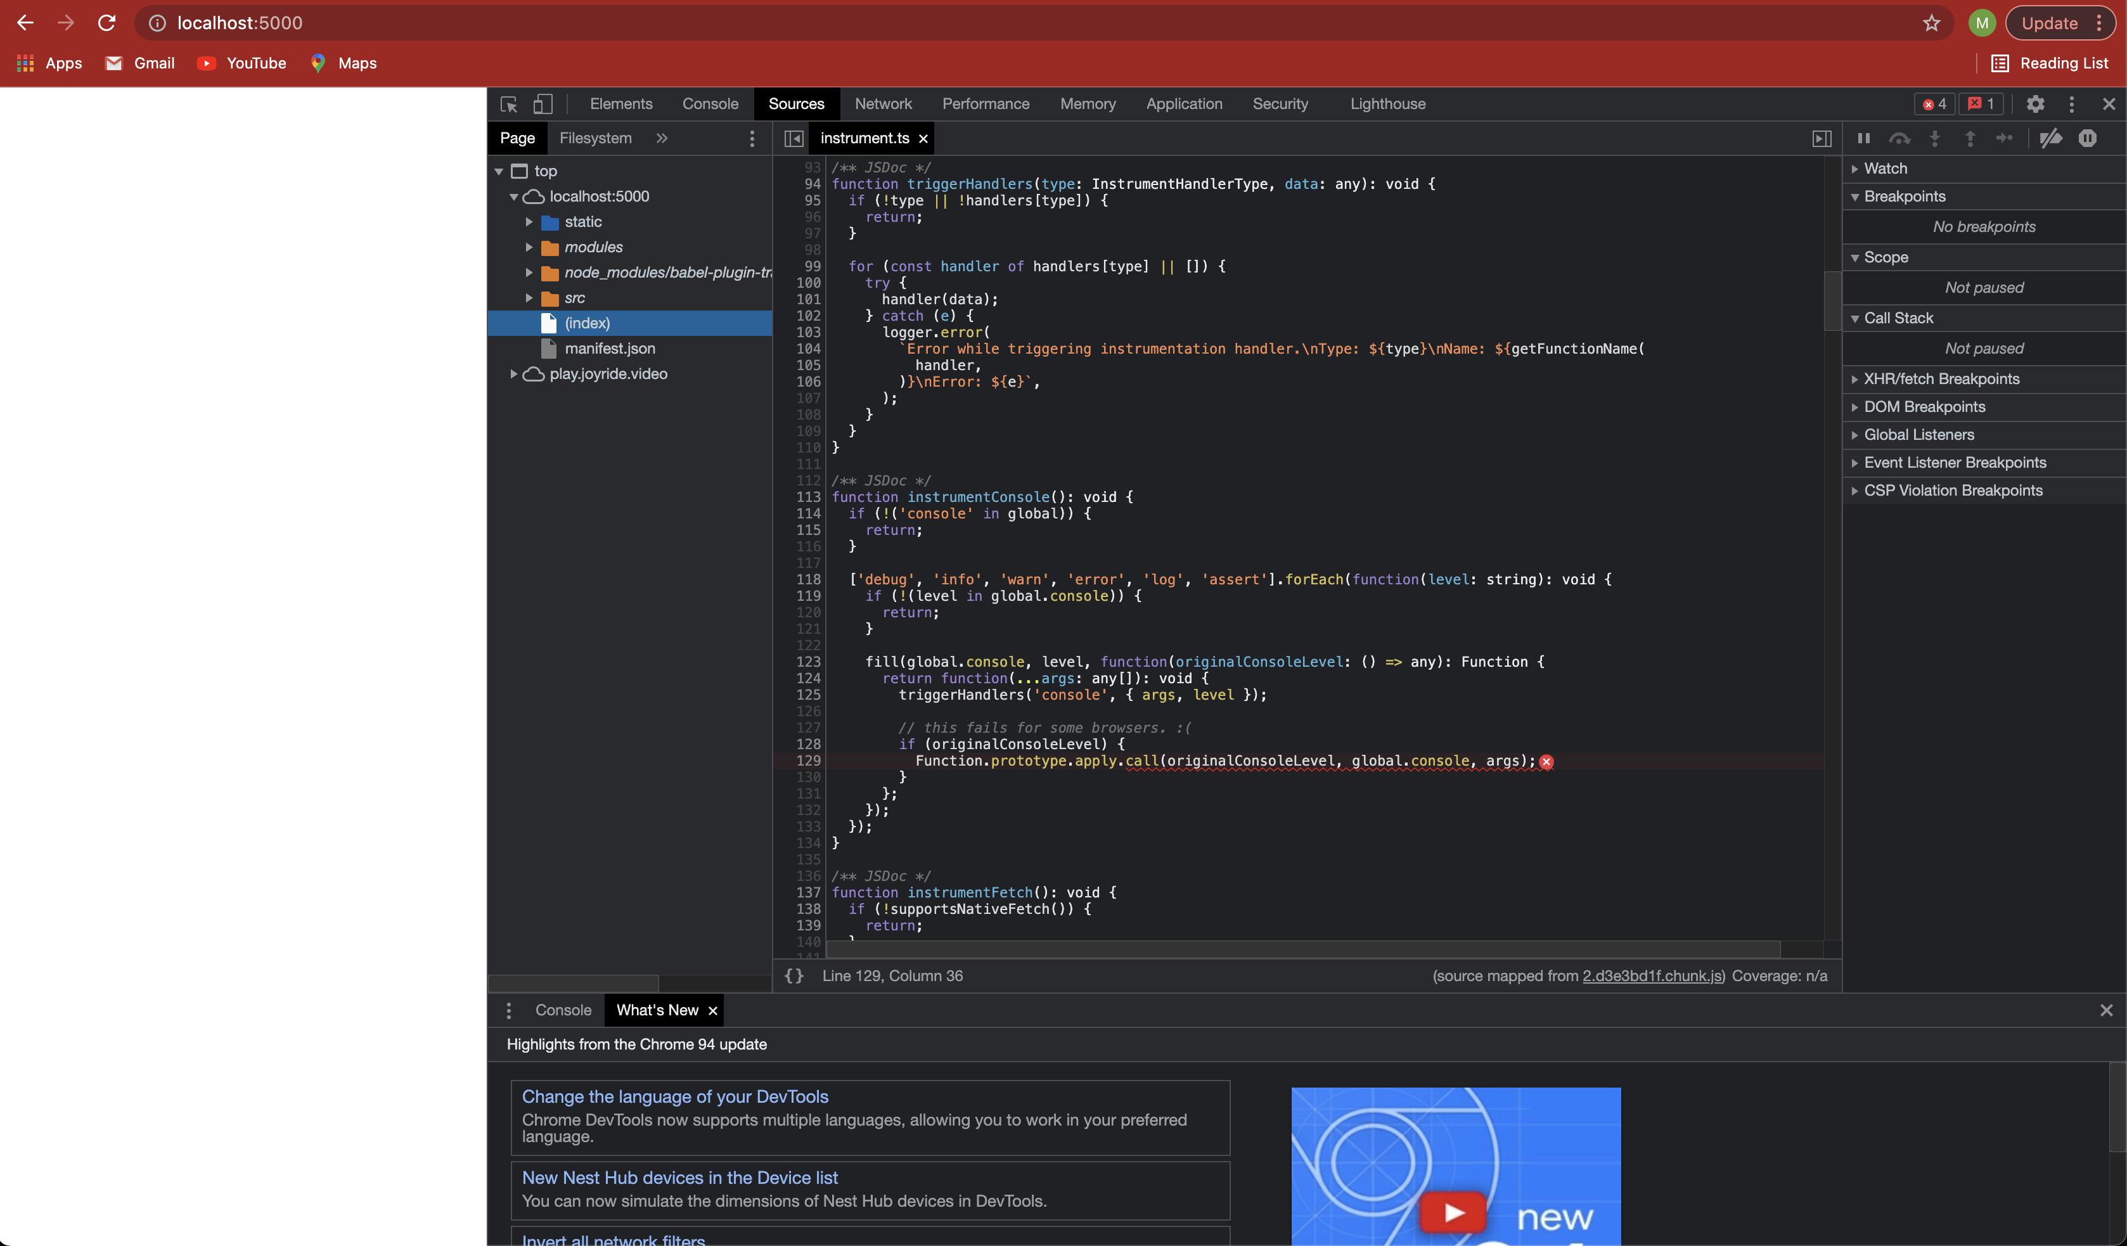Switch to the Elements tab
The image size is (2127, 1246).
(621, 104)
